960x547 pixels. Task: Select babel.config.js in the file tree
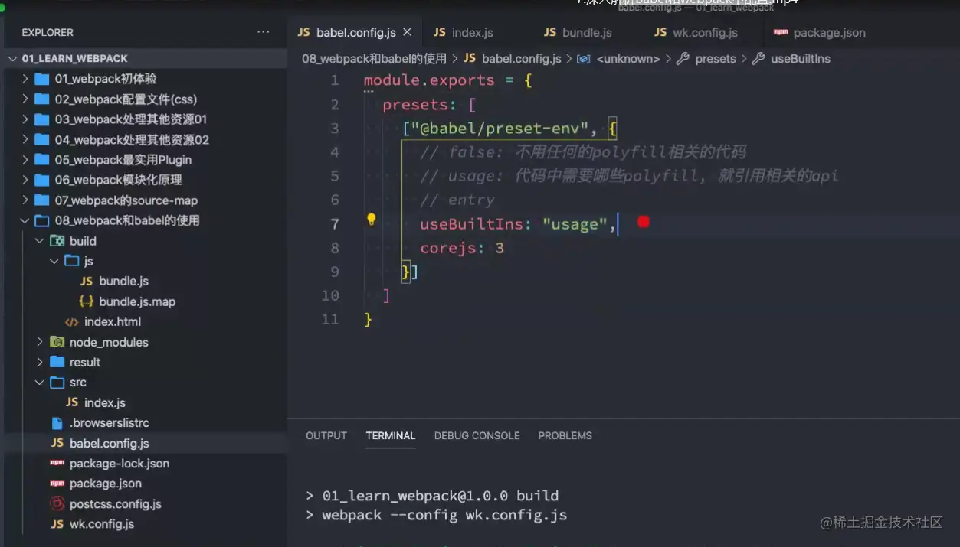tap(110, 443)
